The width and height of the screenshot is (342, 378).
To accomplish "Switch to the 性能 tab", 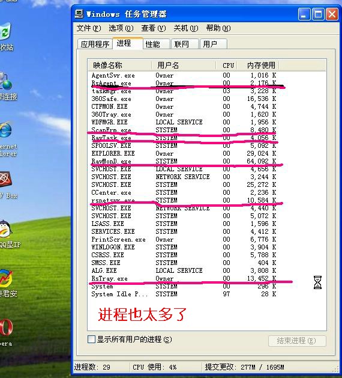I will 157,44.
